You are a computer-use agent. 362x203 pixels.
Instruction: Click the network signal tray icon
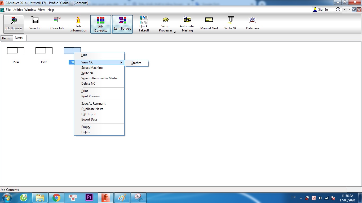[326, 198]
